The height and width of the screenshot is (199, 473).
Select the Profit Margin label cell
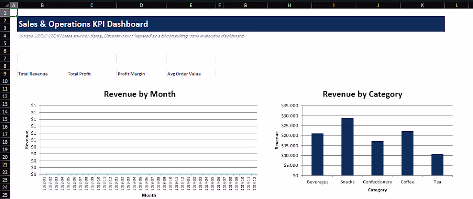click(x=141, y=74)
